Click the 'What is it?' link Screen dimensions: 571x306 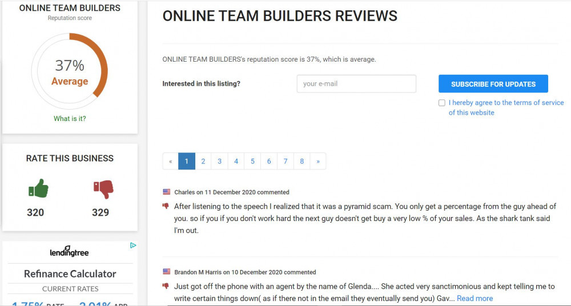[70, 119]
